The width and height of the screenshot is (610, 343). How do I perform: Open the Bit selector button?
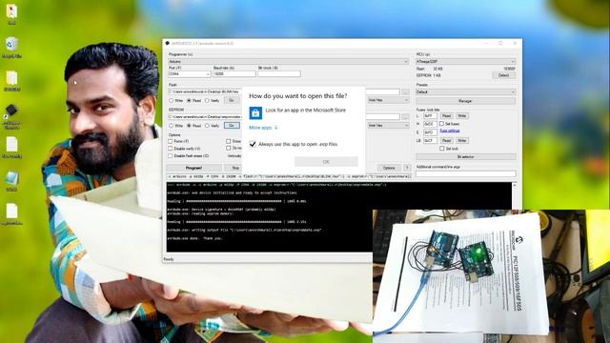pos(466,156)
